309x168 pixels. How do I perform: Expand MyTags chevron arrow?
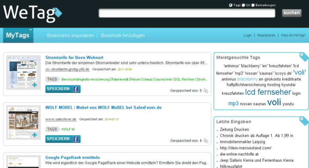coord(31,30)
